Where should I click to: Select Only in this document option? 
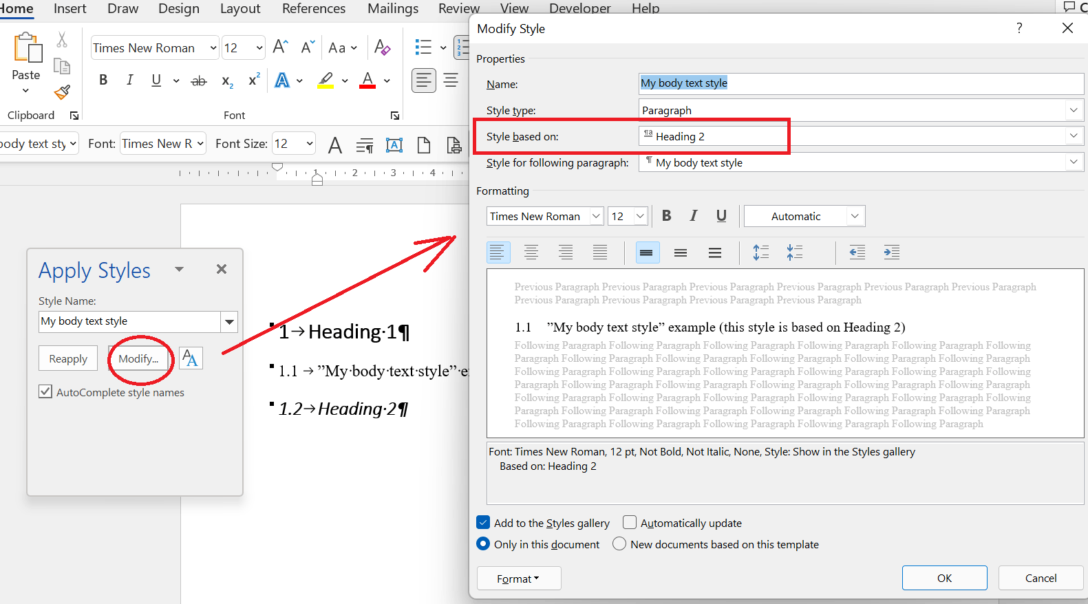483,543
